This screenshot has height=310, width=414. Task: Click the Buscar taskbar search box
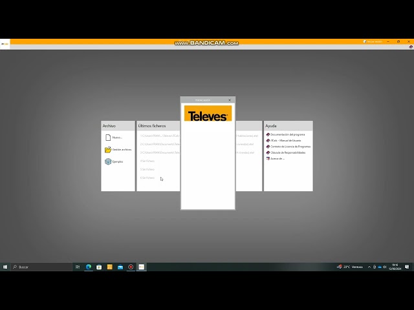pos(41,267)
